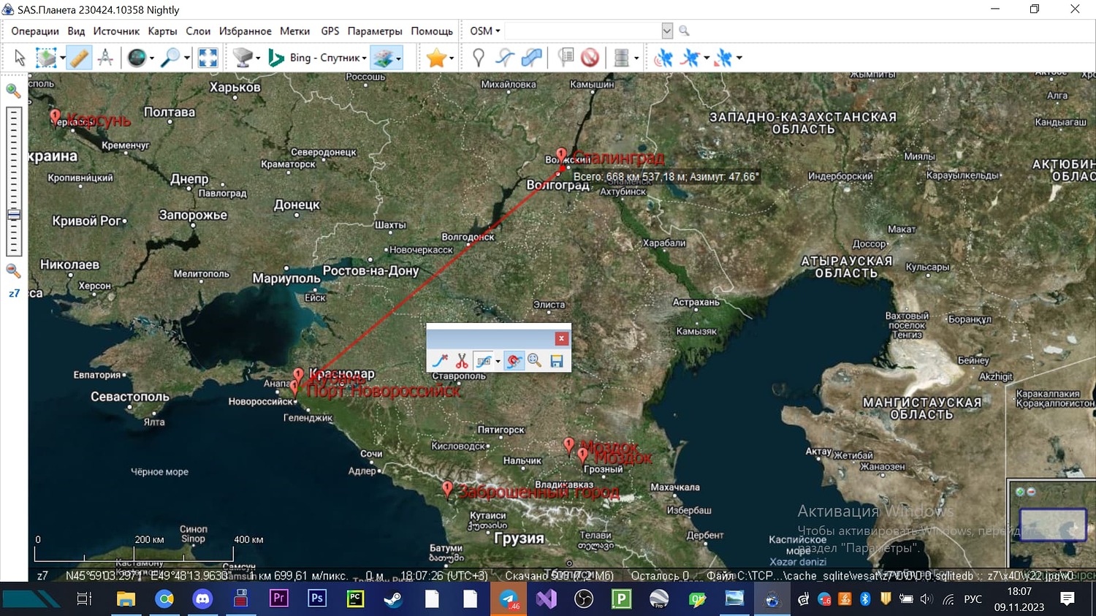Click the arrow cursor tool
Screen dimensions: 1096x616
20,58
